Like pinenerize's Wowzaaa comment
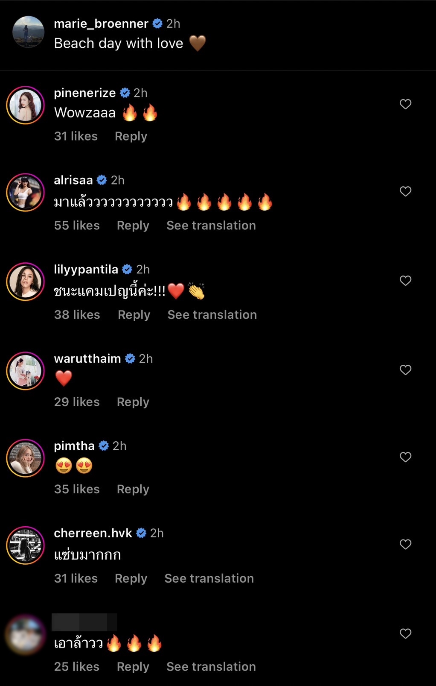Screen dimensions: 436x686 (405, 104)
